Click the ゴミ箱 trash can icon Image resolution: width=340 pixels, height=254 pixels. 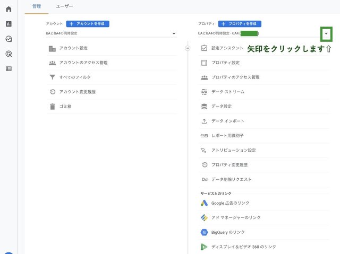(x=52, y=106)
